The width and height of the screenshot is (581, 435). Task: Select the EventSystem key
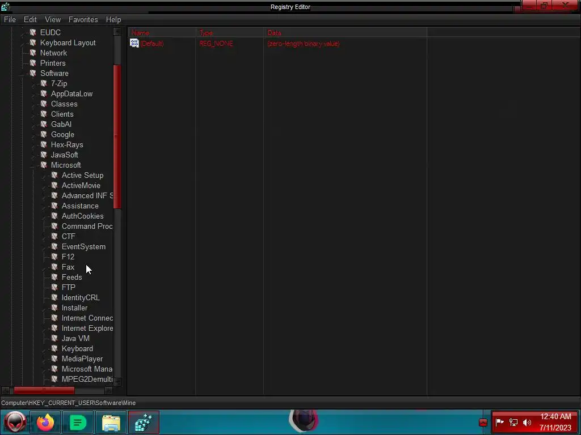tap(83, 246)
